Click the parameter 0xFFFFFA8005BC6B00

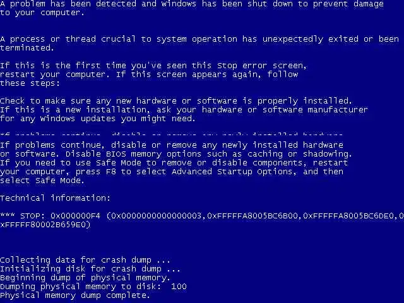[252, 216]
